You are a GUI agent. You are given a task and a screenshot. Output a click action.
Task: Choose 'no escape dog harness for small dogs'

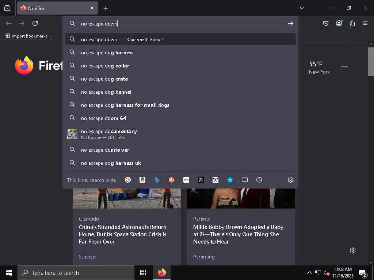click(180, 105)
